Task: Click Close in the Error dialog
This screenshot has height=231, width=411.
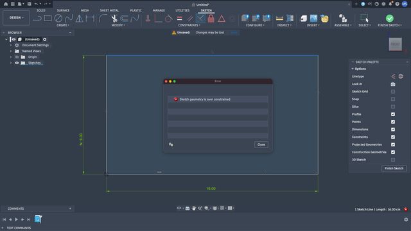Action: [261, 144]
